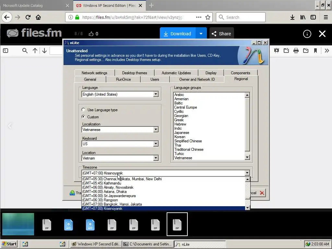This screenshot has width=332, height=249.
Task: Click the Share button
Action: 221,34
